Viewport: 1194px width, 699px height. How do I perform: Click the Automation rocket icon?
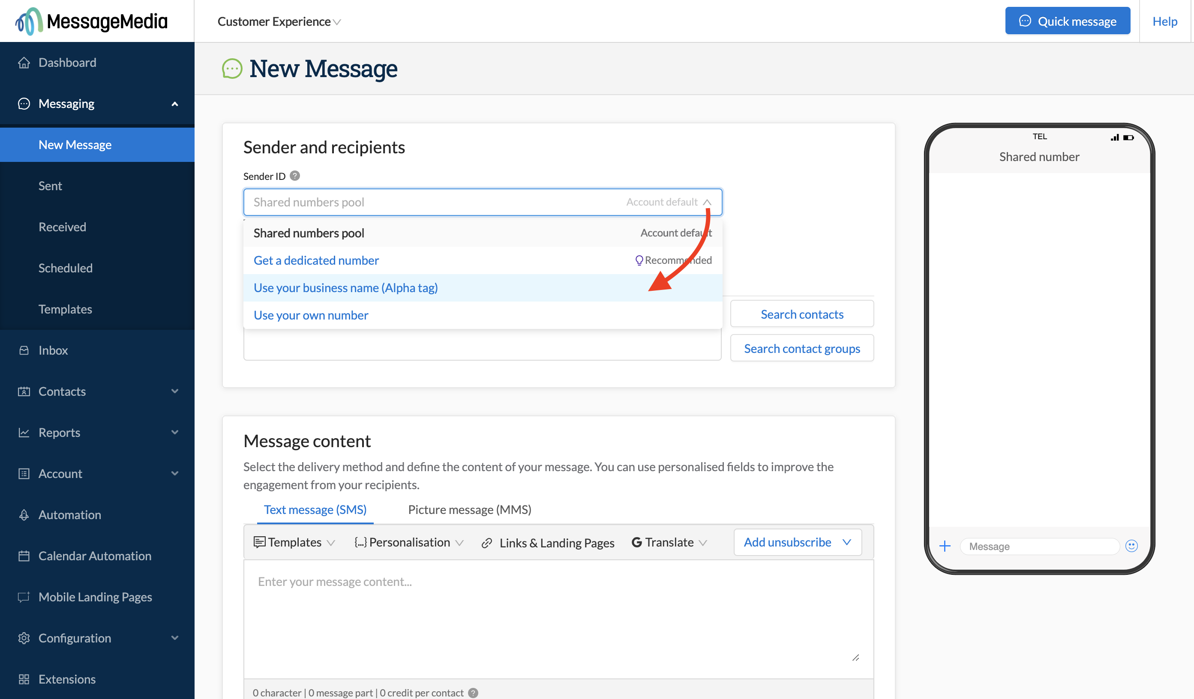click(x=24, y=515)
